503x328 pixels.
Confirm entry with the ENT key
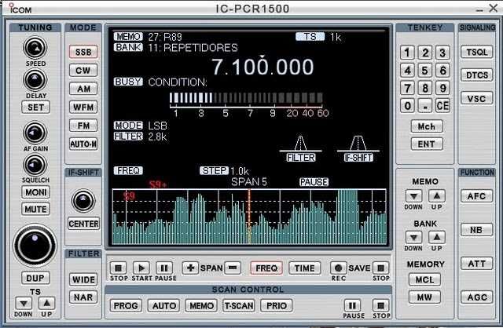pos(427,144)
